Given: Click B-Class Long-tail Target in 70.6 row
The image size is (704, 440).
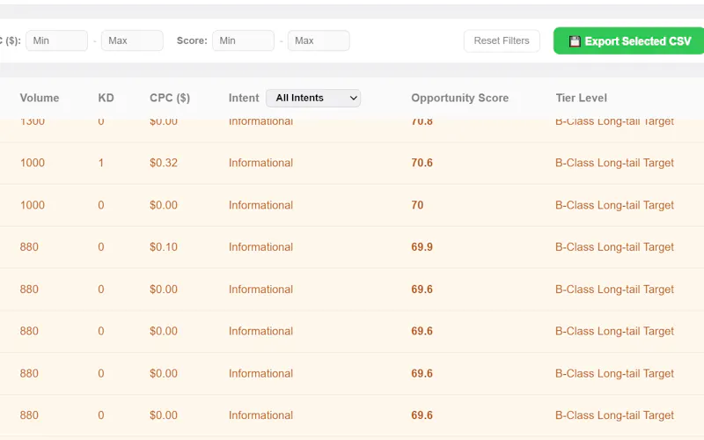Looking at the screenshot, I should pos(614,163).
